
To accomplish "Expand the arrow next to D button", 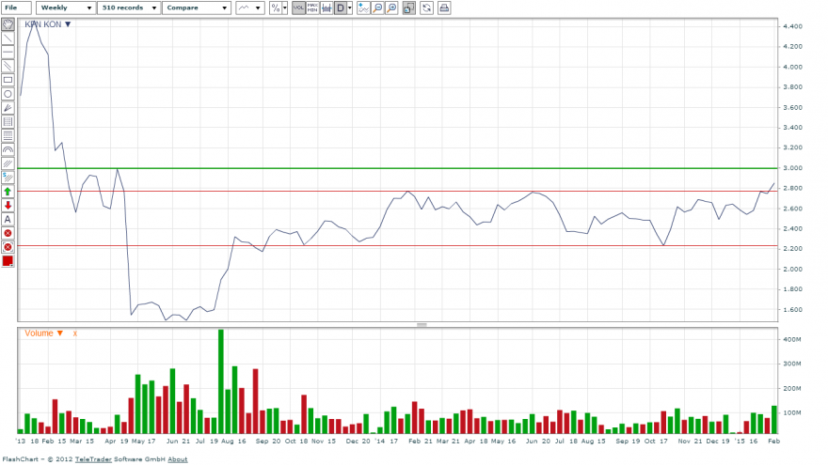I will [x=350, y=8].
